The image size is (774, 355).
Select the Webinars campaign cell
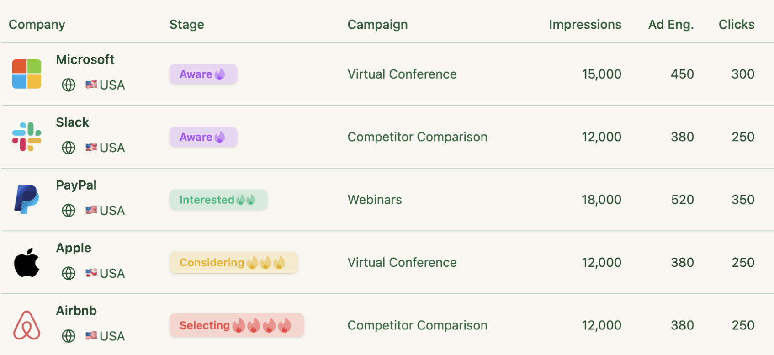[375, 200]
